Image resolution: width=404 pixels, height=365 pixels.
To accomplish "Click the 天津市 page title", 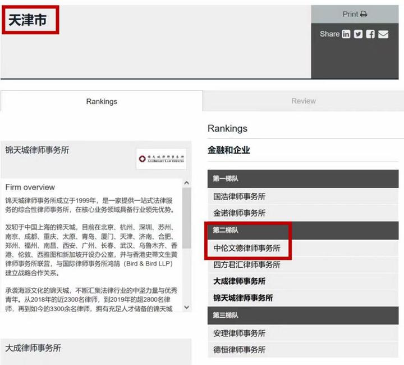I will (27, 20).
